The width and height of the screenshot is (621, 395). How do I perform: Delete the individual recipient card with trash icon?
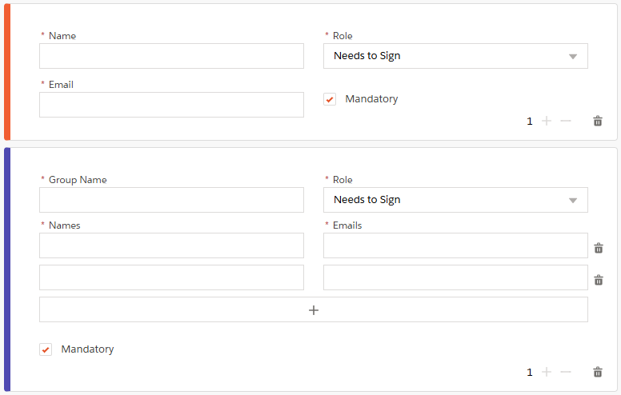598,121
